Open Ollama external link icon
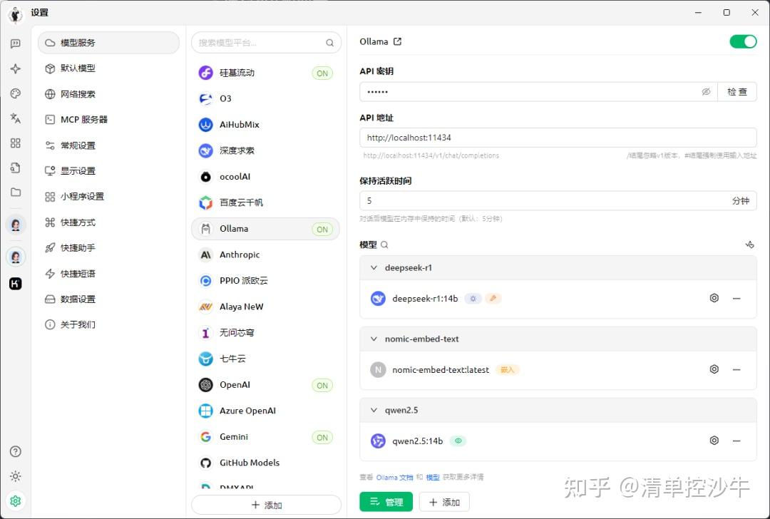Screen dimensions: 770x519 (x=397, y=42)
